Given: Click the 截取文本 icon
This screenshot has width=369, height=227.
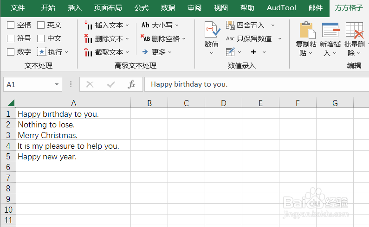Looking at the screenshot, I should pyautogui.click(x=88, y=52).
